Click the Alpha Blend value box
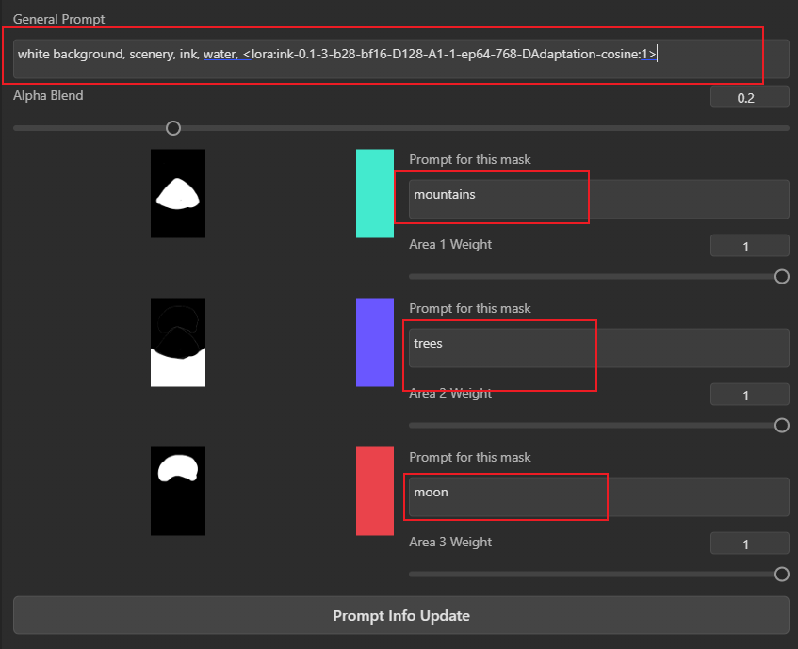This screenshot has height=649, width=798. [750, 97]
